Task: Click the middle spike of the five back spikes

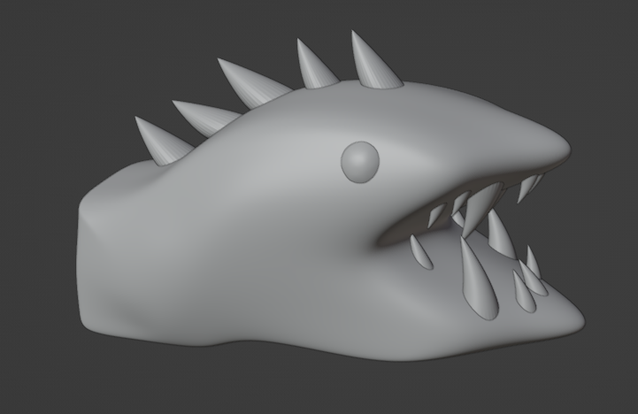Action: point(250,85)
